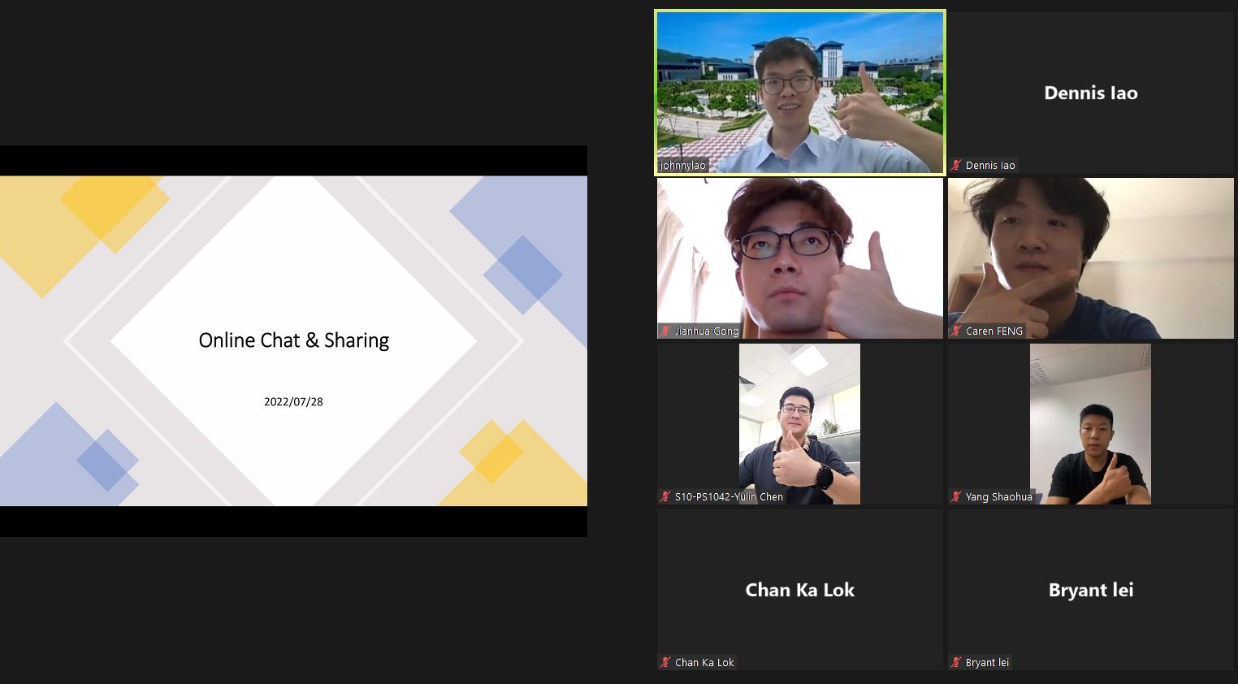The image size is (1238, 684).
Task: Select johnnylao's active speaker video tile
Action: (800, 93)
